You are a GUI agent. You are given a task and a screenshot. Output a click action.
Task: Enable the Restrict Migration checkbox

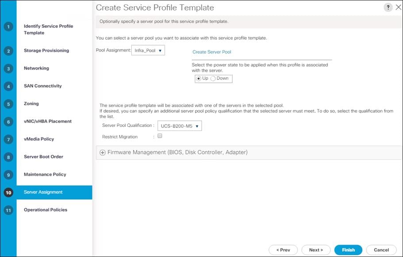click(160, 136)
